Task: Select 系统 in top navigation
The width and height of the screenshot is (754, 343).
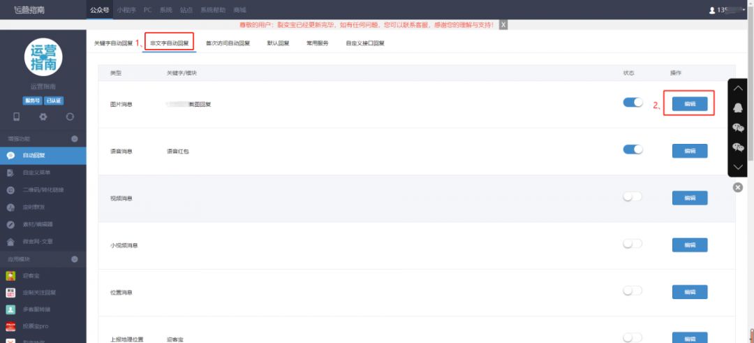Action: (x=166, y=10)
